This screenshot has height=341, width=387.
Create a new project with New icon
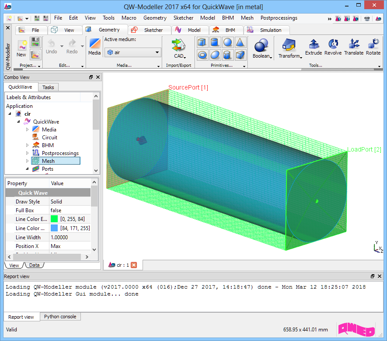pos(21,48)
